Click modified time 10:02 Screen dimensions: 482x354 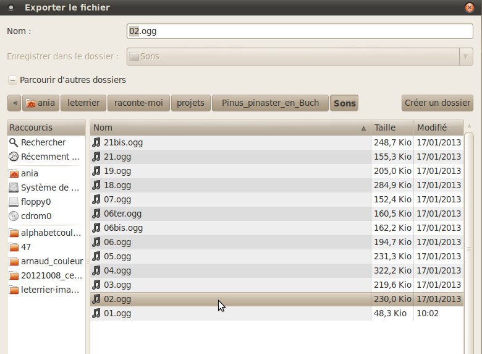[428, 313]
